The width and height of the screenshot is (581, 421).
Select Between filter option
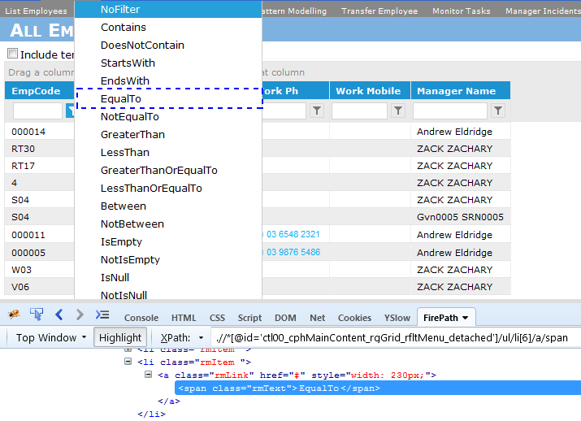click(x=168, y=206)
